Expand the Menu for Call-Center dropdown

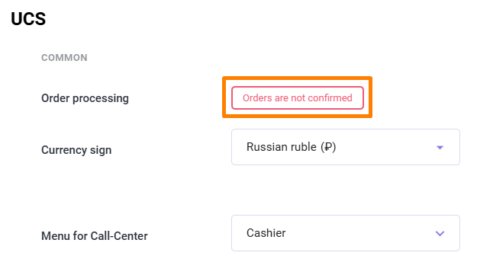pyautogui.click(x=346, y=233)
